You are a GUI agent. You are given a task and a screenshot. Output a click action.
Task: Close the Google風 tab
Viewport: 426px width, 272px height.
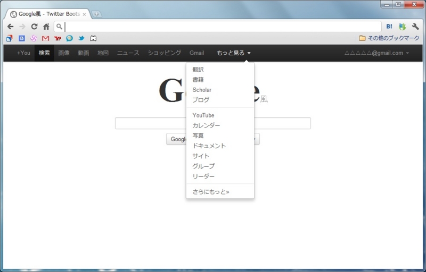point(84,14)
